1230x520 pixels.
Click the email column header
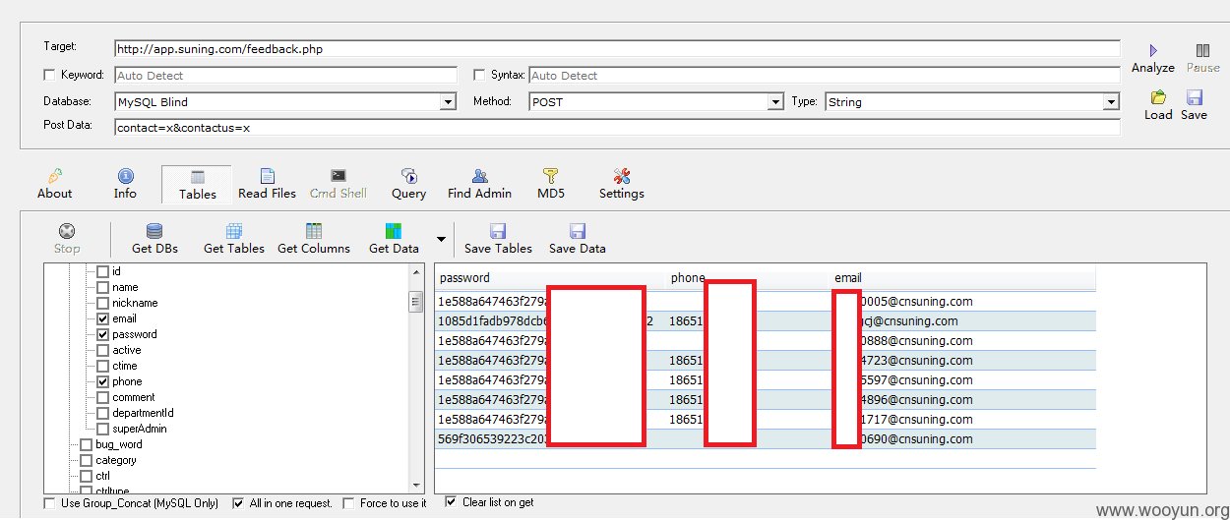(962, 278)
